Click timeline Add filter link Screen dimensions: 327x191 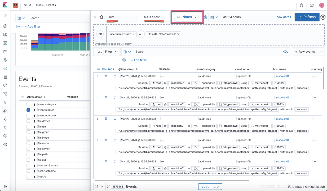coord(139,60)
